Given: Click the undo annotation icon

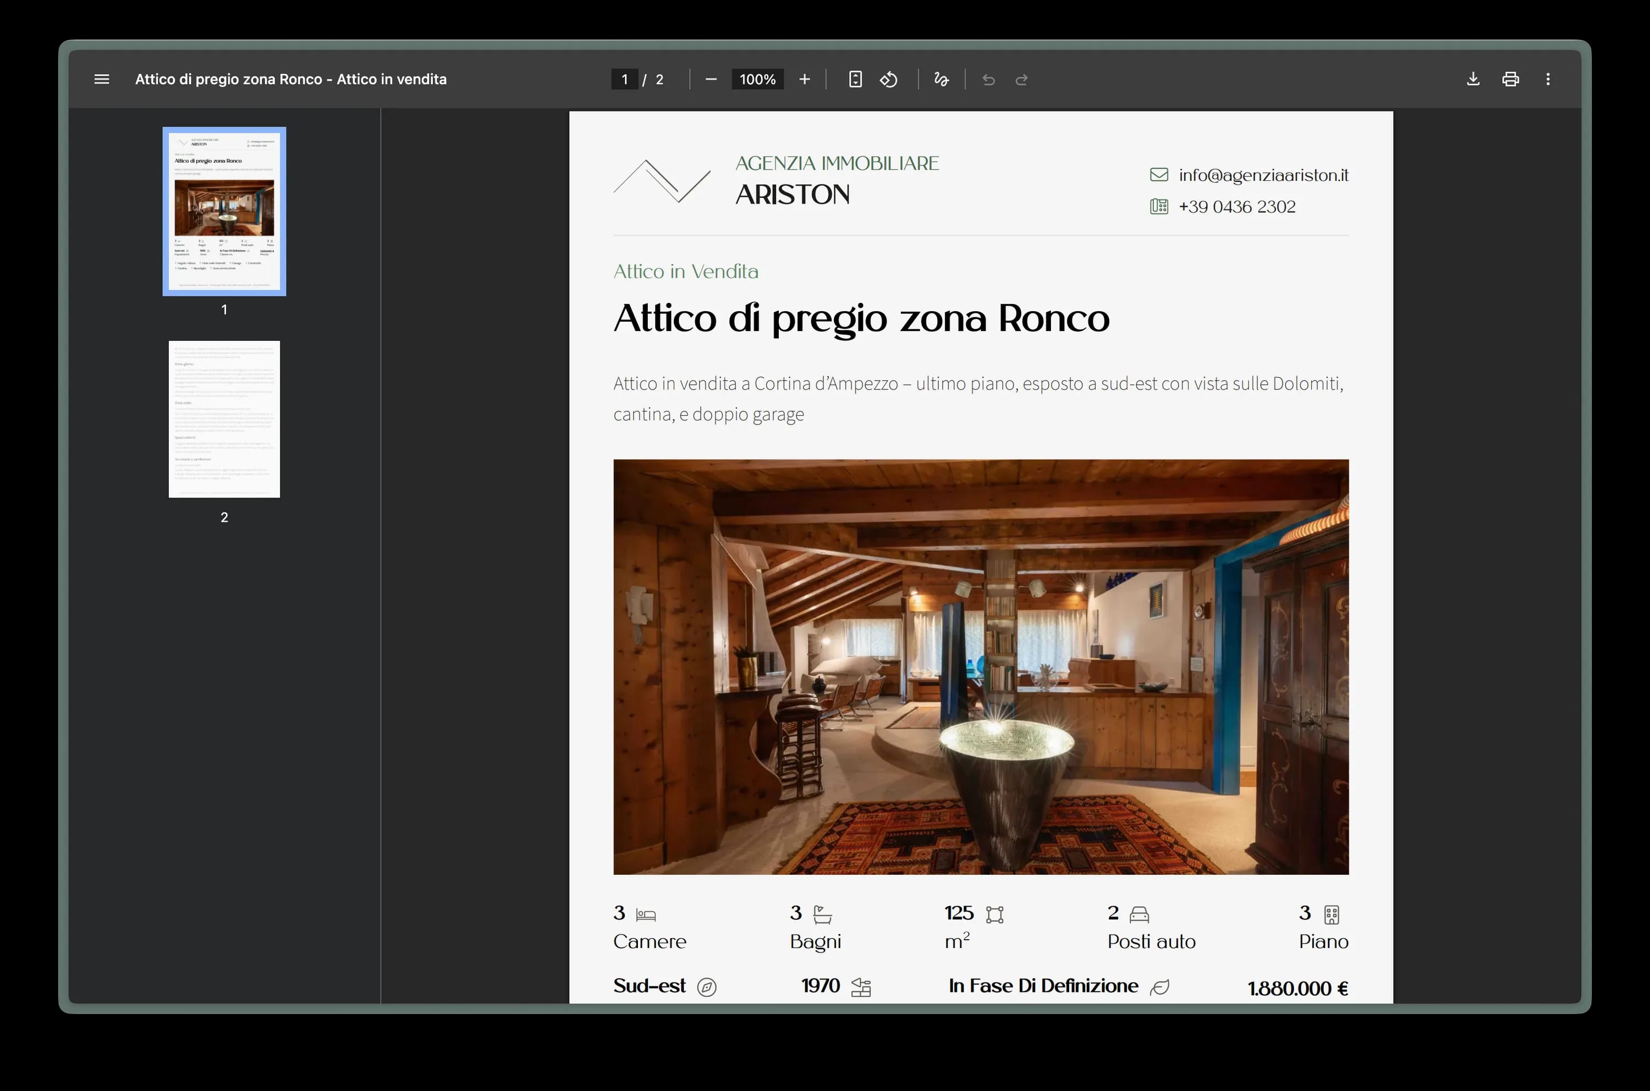Looking at the screenshot, I should 988,79.
